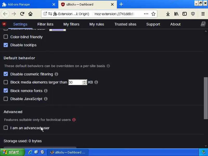Screen dimensions: 208x156
Task: Open a new browser tab
Action: 121,4
